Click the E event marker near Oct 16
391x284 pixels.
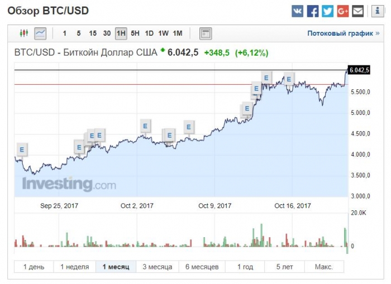click(x=289, y=79)
